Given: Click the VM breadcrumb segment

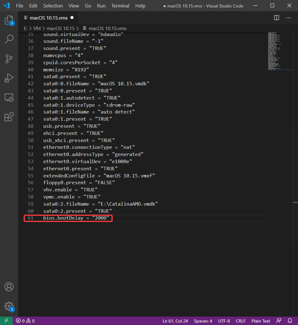Looking at the screenshot, I should pyautogui.click(x=37, y=29).
